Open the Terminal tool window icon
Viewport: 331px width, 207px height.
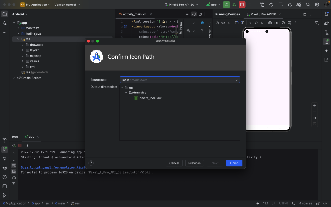[5, 186]
